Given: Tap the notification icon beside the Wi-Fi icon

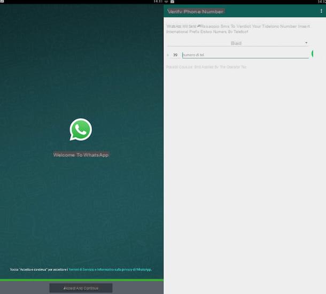Looking at the screenshot, I should pyautogui.click(x=173, y=2).
